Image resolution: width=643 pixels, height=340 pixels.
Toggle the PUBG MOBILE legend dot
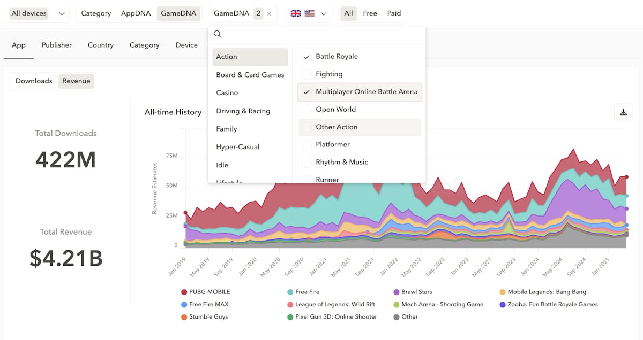pos(184,292)
